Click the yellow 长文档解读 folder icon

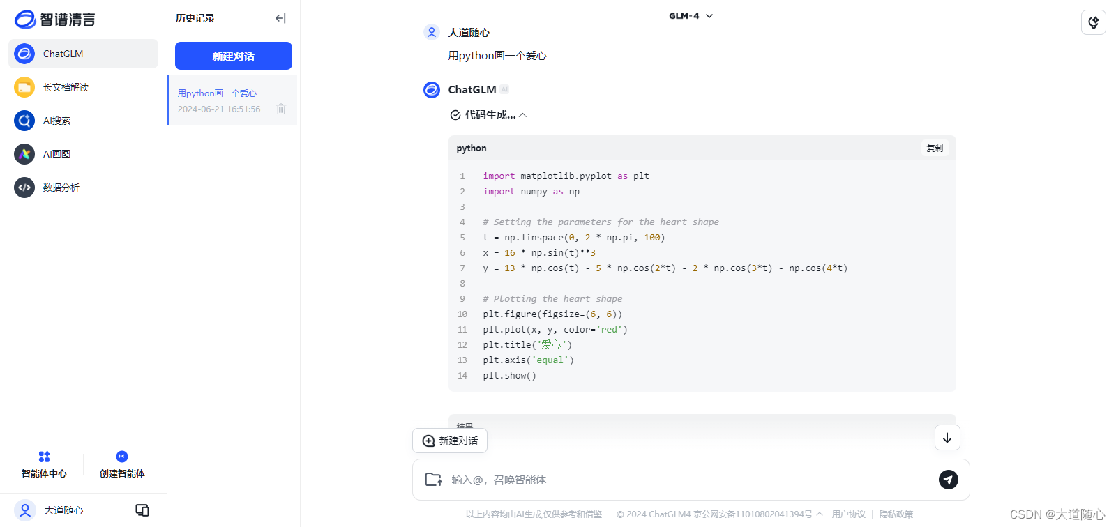pyautogui.click(x=24, y=87)
